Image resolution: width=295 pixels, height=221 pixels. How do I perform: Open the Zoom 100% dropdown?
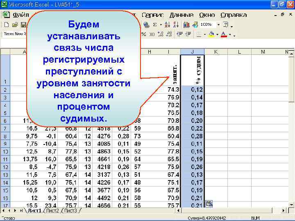[218, 25]
